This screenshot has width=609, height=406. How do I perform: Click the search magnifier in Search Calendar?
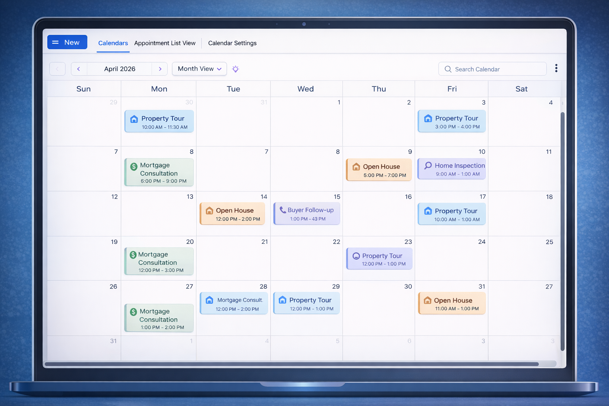click(x=448, y=69)
